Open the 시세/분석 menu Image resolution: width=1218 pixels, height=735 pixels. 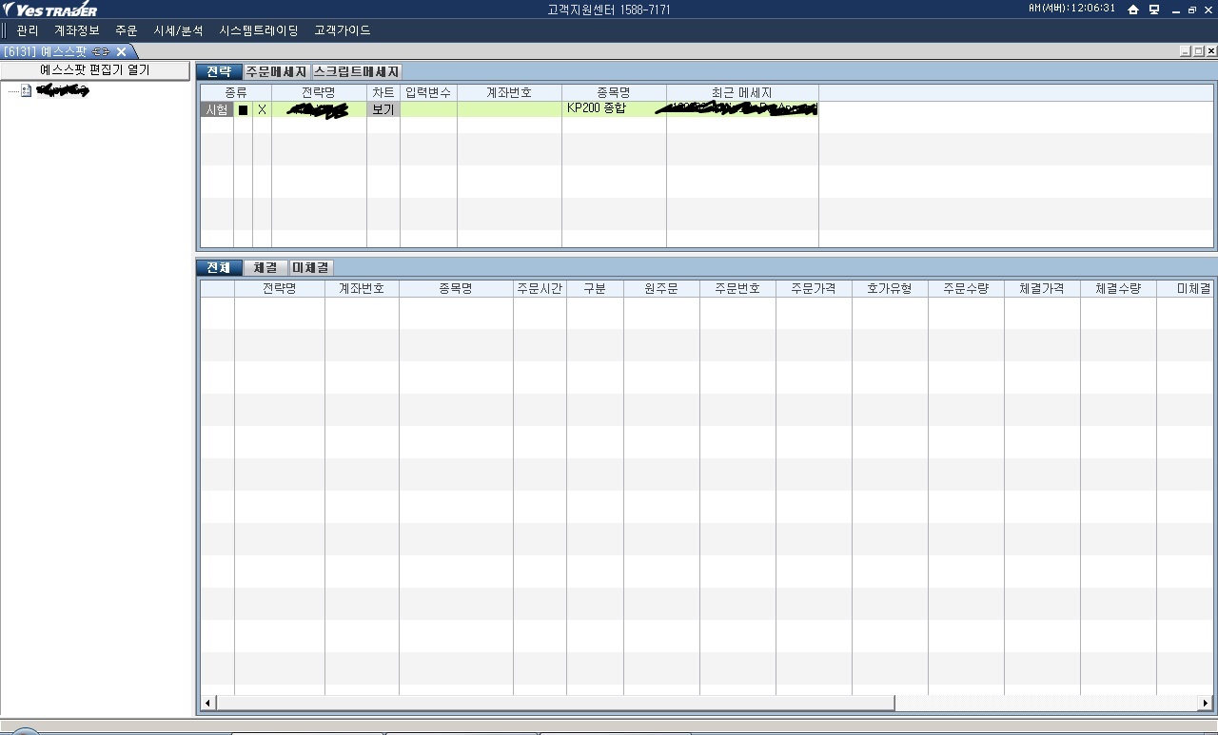point(178,30)
